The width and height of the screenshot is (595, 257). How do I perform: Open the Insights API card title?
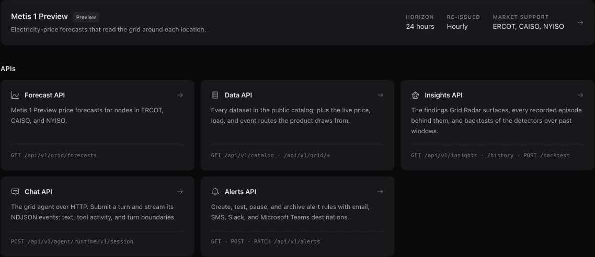pyautogui.click(x=443, y=95)
